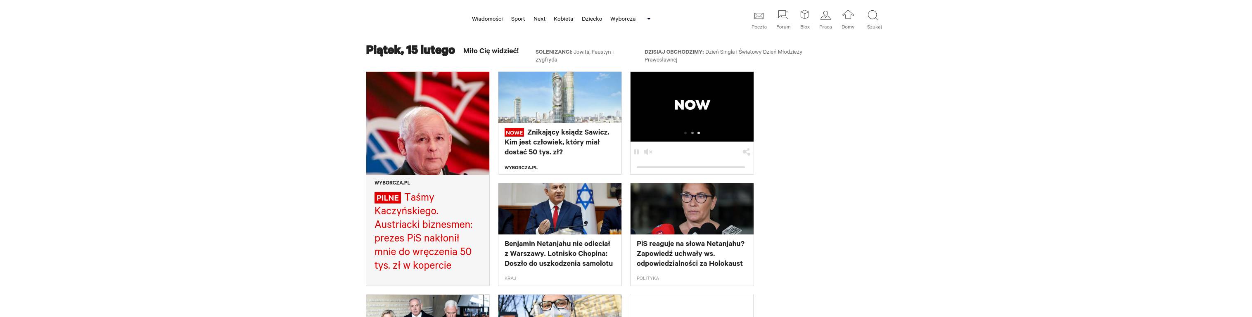Click the skyscraper article thumbnail
Image resolution: width=1252 pixels, height=317 pixels.
point(560,97)
